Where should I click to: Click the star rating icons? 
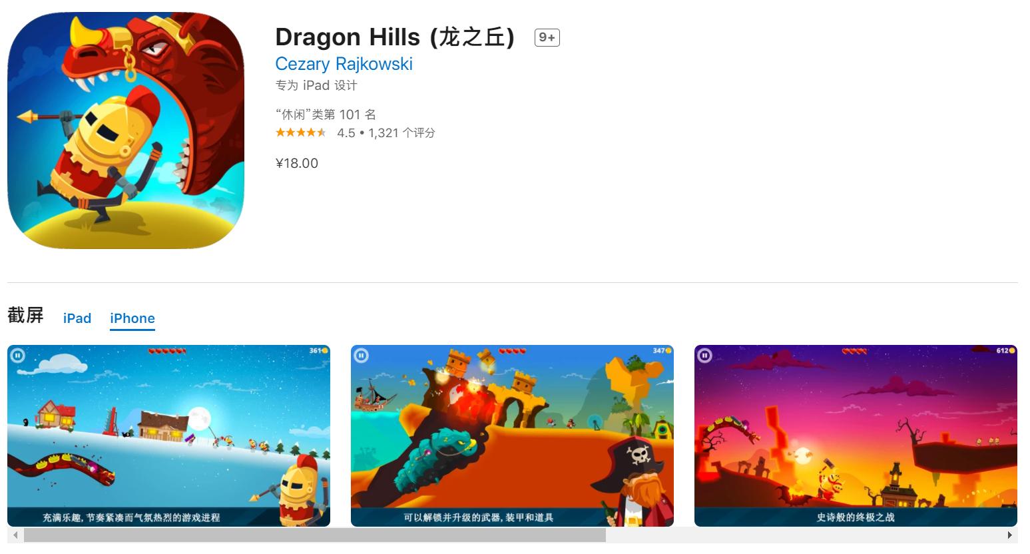[301, 133]
